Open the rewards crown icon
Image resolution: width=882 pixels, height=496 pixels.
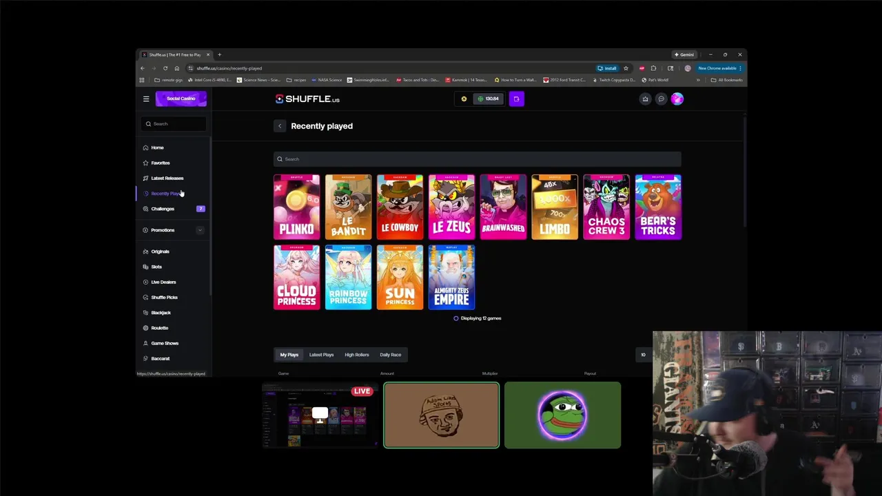(645, 99)
